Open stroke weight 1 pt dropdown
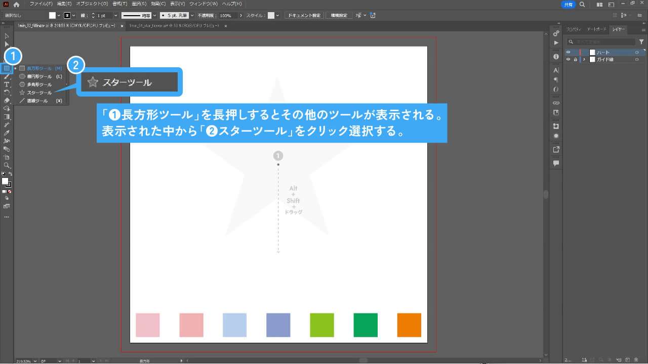Viewport: 648px width, 364px height. [116, 16]
